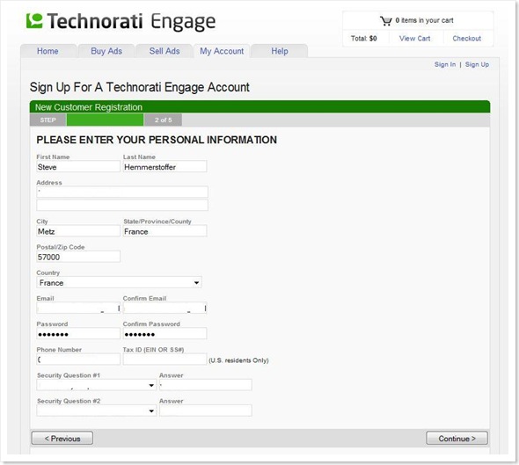This screenshot has width=519, height=465.
Task: Go to Checkout link
Action: tap(467, 39)
